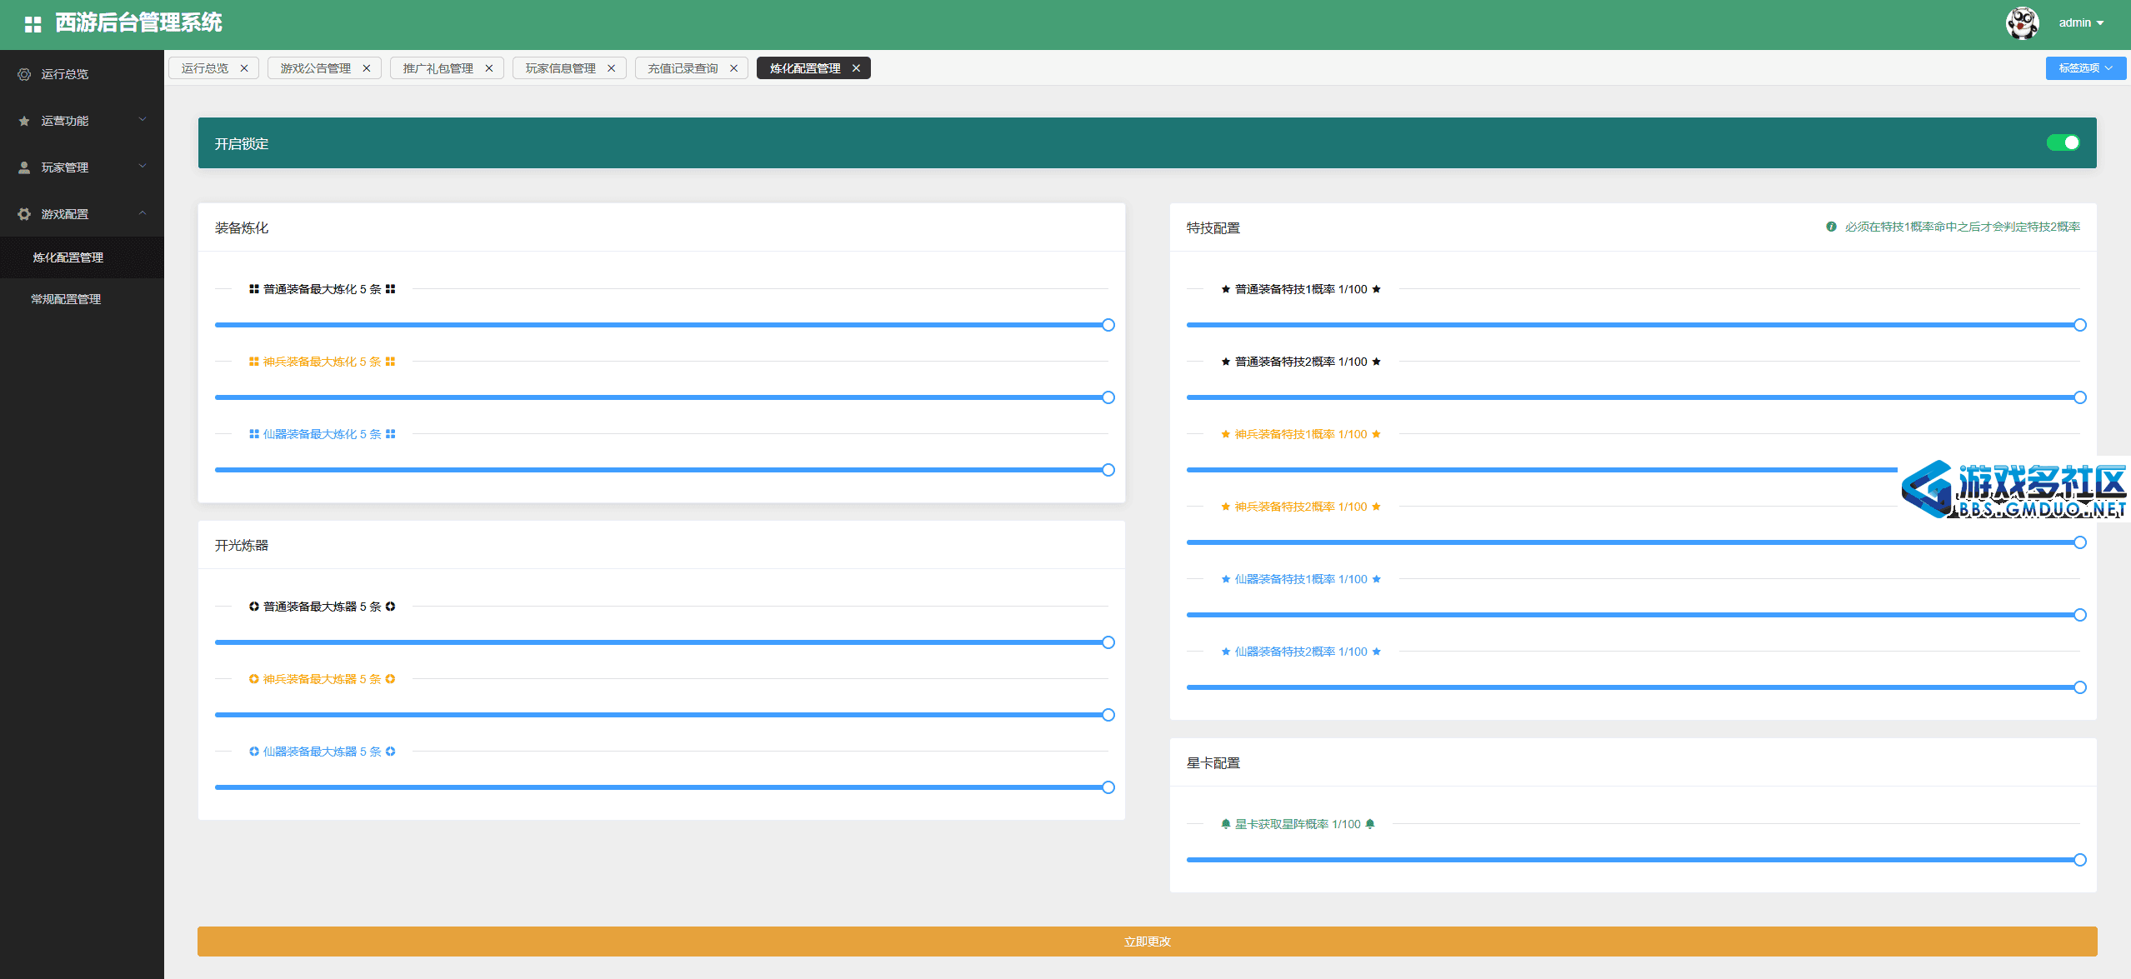
Task: Click slider handle for 神兵装备最大炼化
Action: [1108, 397]
